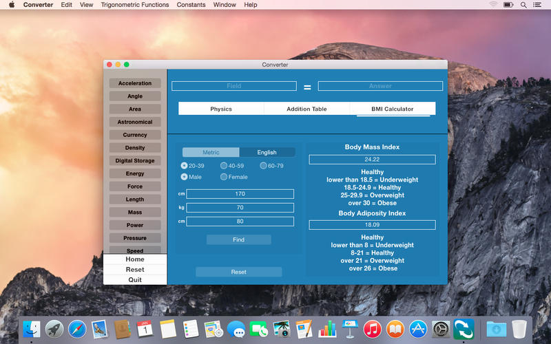
Task: Open FaceTime icon in Dock
Action: click(259, 330)
